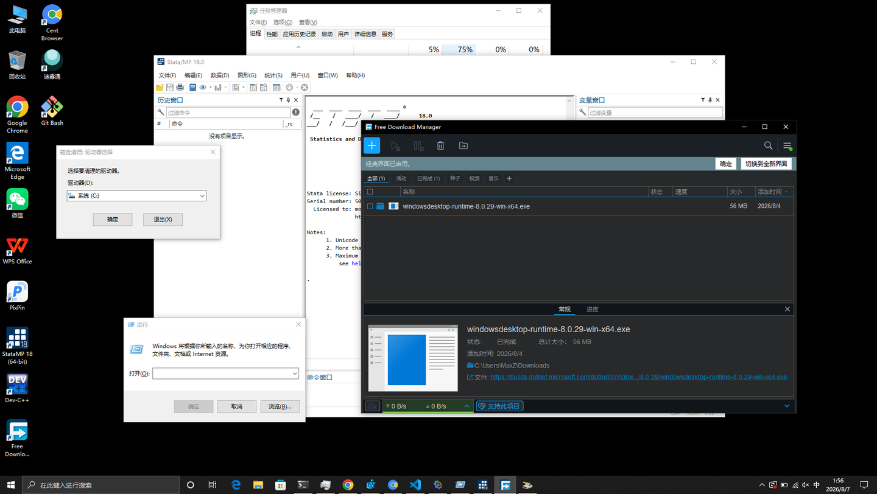Screen dimensions: 877x494
Task: Open search in Free Download Manager
Action: click(768, 145)
